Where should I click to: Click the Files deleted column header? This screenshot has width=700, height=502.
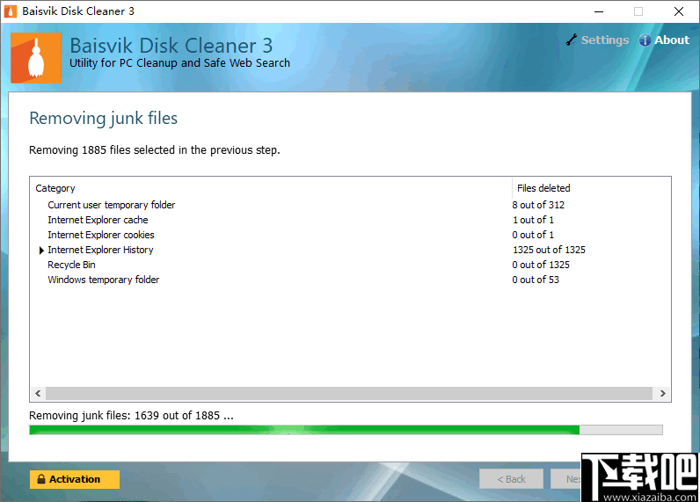point(592,188)
